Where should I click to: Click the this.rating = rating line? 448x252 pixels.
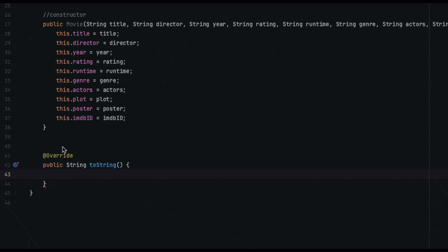coord(91,62)
